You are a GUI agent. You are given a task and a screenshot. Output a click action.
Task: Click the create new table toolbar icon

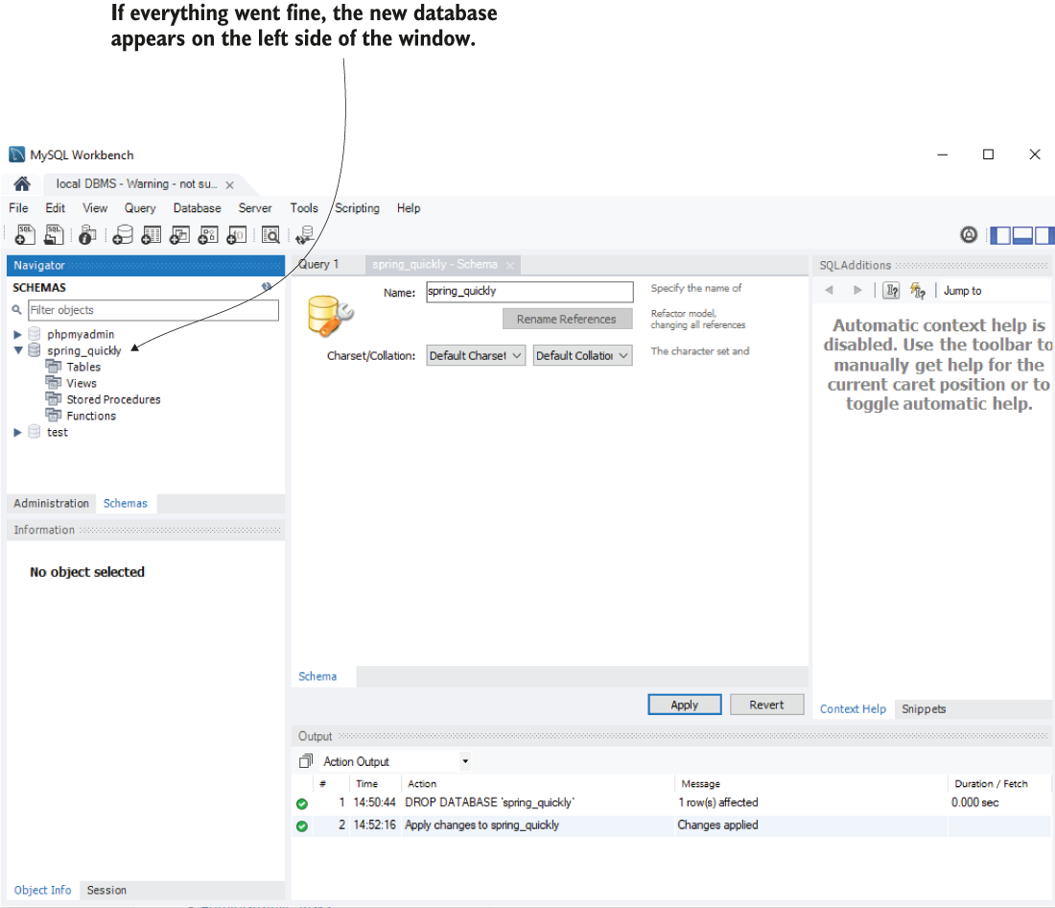point(152,235)
